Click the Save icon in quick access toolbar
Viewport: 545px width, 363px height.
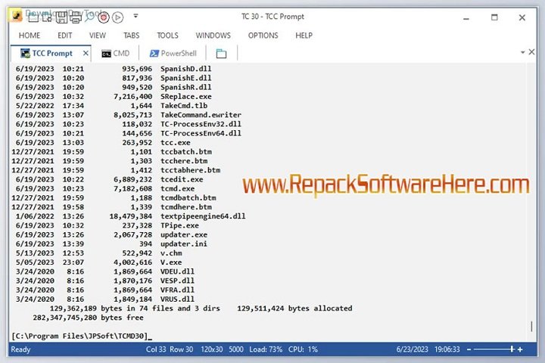pyautogui.click(x=61, y=17)
